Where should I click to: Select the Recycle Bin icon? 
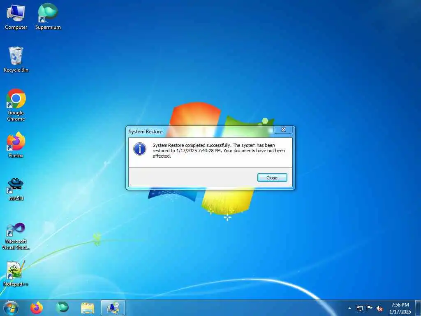[16, 60]
